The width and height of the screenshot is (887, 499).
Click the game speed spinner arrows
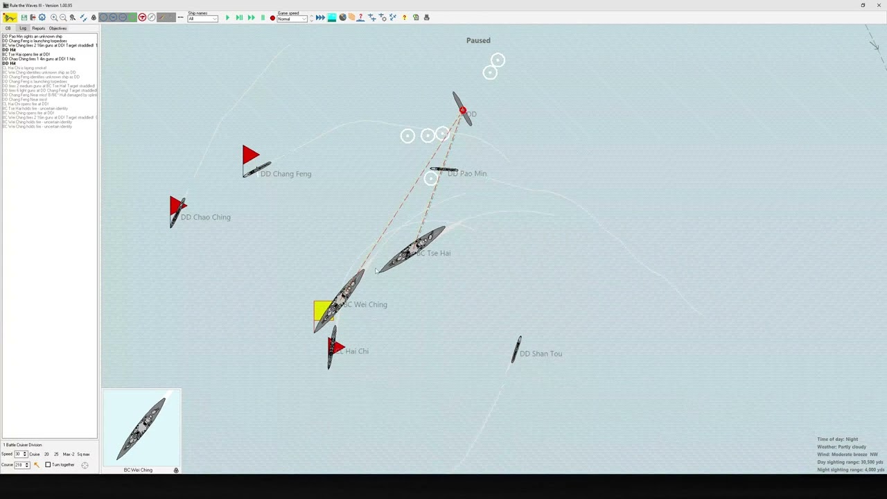311,19
